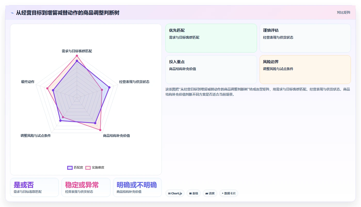The image size is (361, 207).
Task: Click the pink 实施难度 legend color box
Action: tap(88, 168)
